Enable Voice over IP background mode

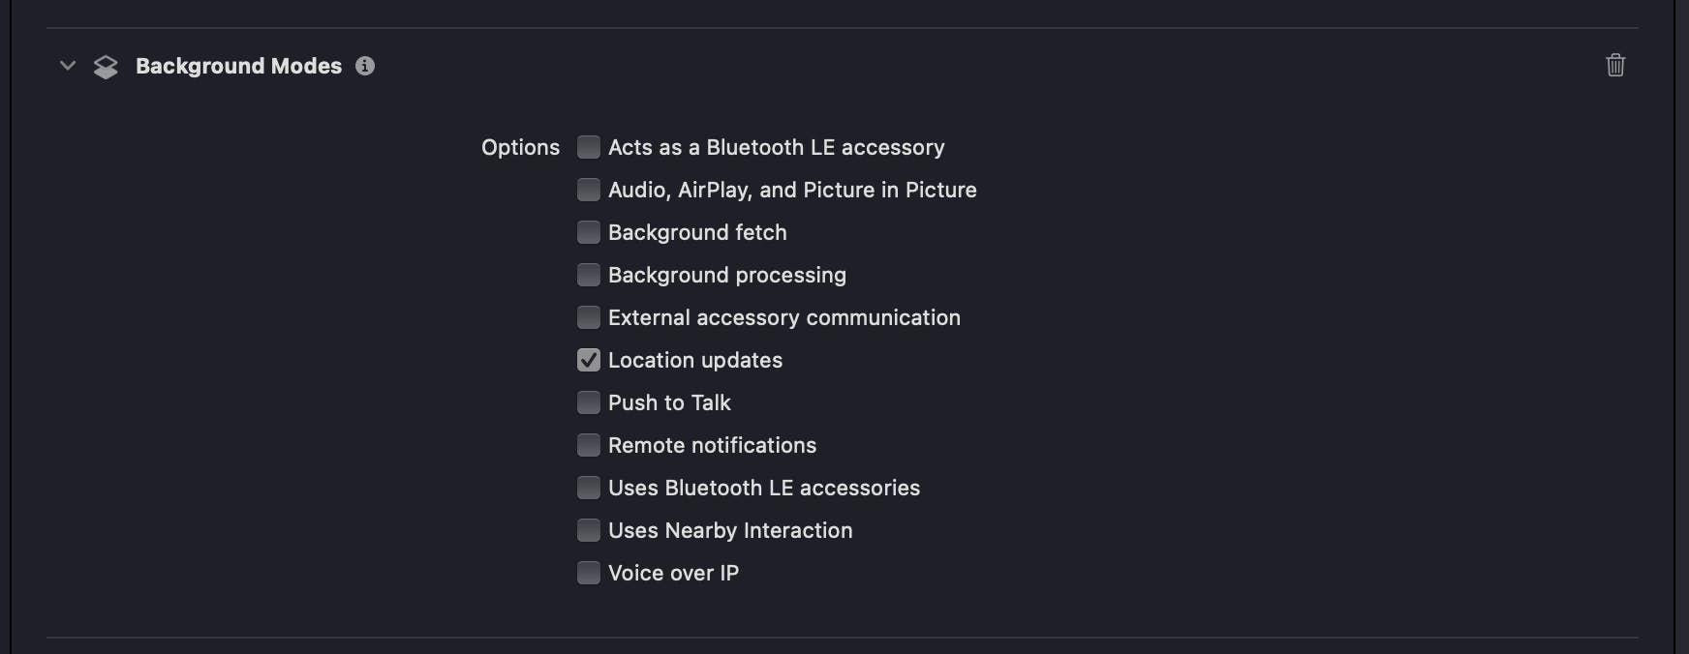(589, 573)
